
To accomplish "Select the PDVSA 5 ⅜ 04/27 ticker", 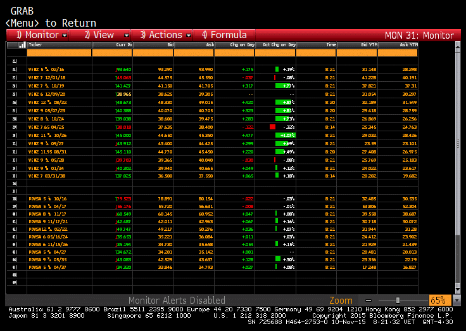I will click(x=47, y=252).
